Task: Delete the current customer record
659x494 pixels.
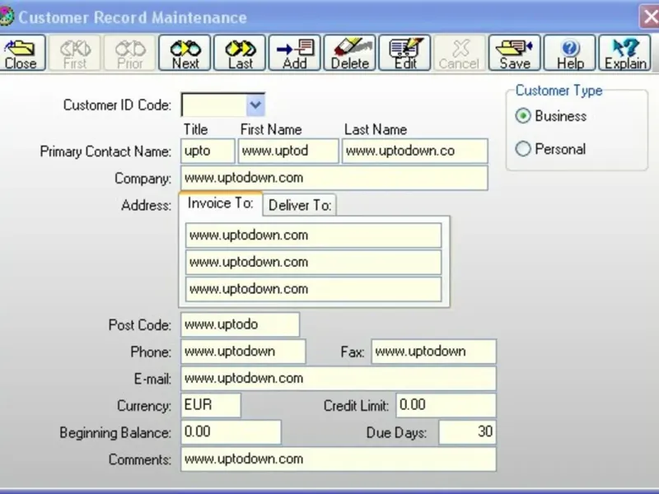Action: click(x=349, y=54)
